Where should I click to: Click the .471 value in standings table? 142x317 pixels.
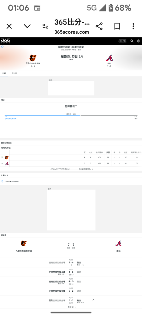click(99, 158)
